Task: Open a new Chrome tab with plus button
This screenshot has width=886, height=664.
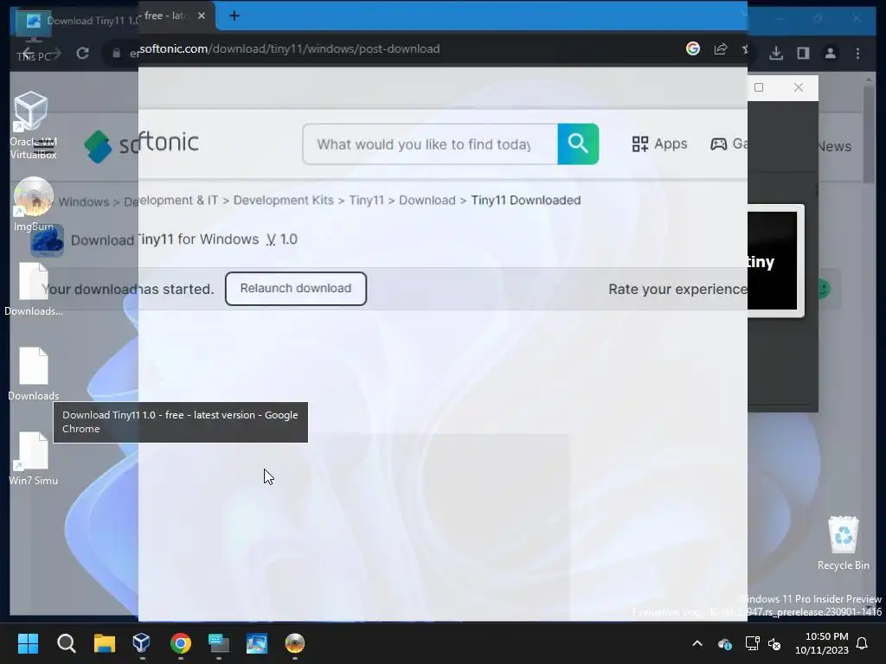Action: [234, 16]
